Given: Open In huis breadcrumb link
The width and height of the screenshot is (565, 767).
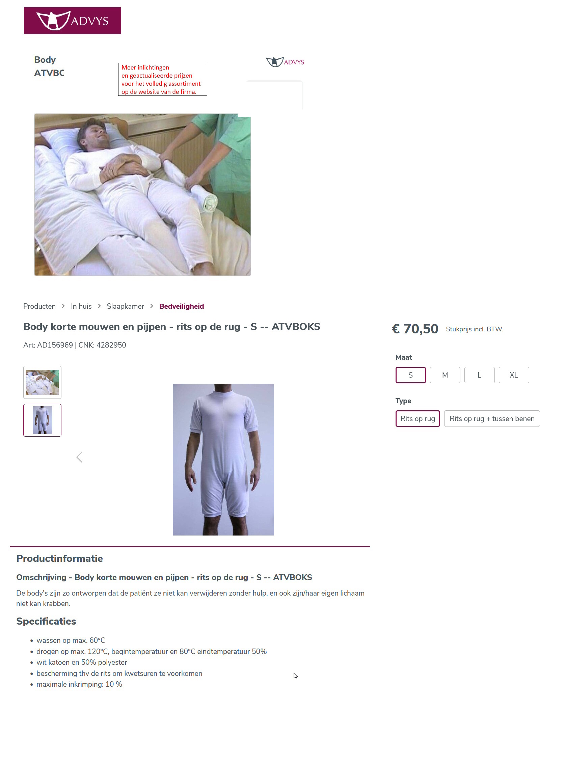Looking at the screenshot, I should [x=81, y=306].
